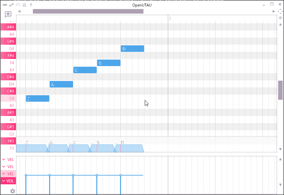Play the F4 piano key
This screenshot has height=195, width=284.
point(8,63)
